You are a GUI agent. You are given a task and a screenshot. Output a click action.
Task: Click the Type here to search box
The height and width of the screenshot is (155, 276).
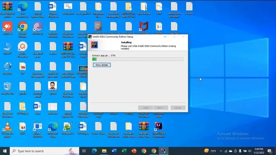point(44,151)
